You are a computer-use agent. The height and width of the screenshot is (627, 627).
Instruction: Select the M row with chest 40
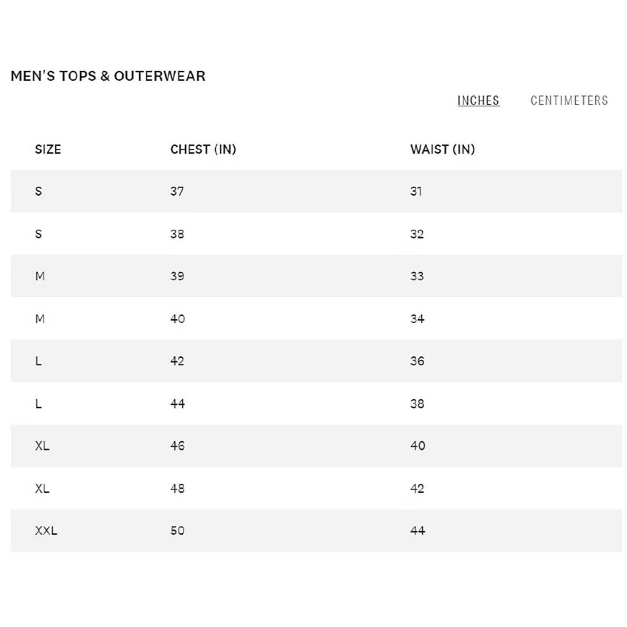[x=316, y=318]
